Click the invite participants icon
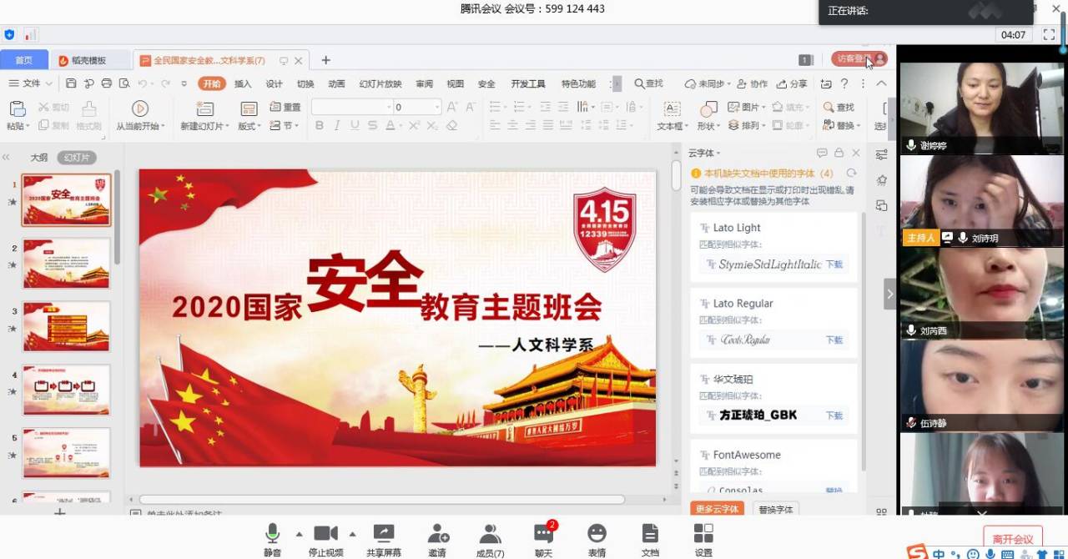Viewport: 1068px width, 559px height. [x=437, y=534]
